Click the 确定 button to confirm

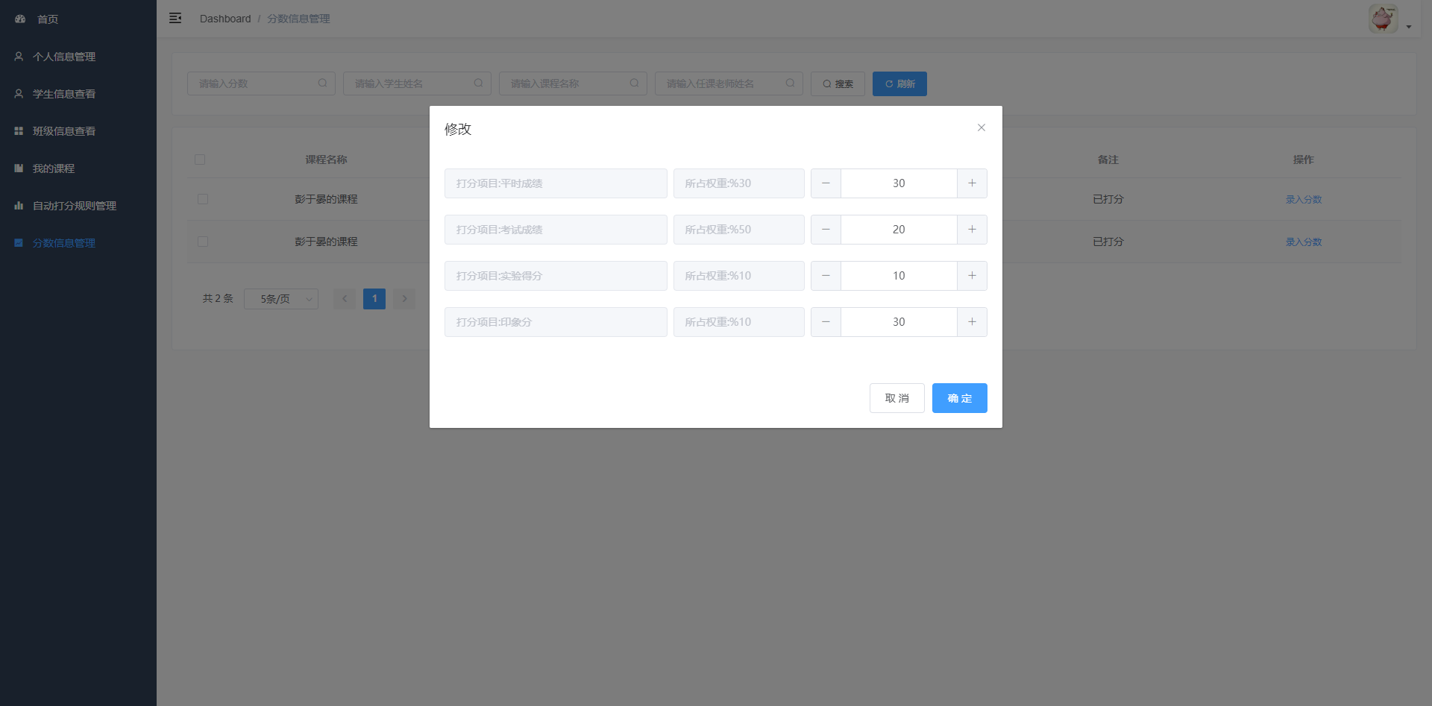click(959, 398)
